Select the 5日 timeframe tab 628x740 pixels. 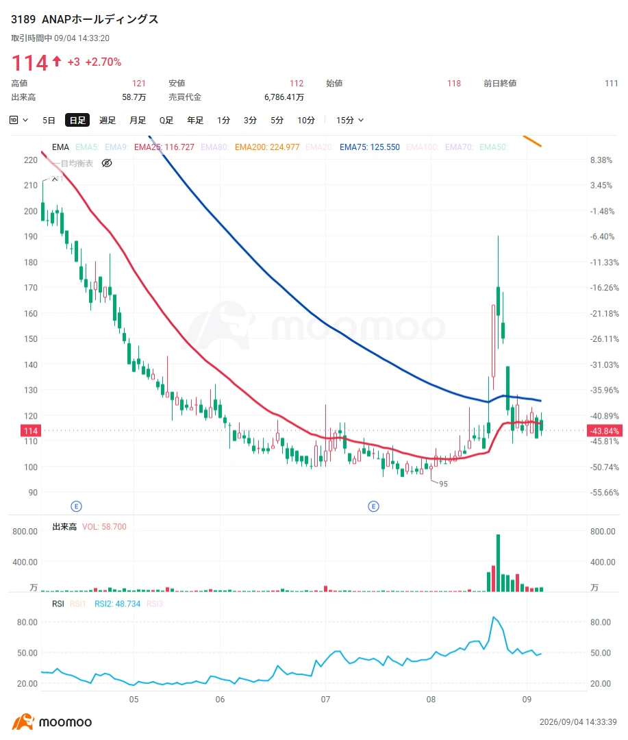(x=49, y=121)
